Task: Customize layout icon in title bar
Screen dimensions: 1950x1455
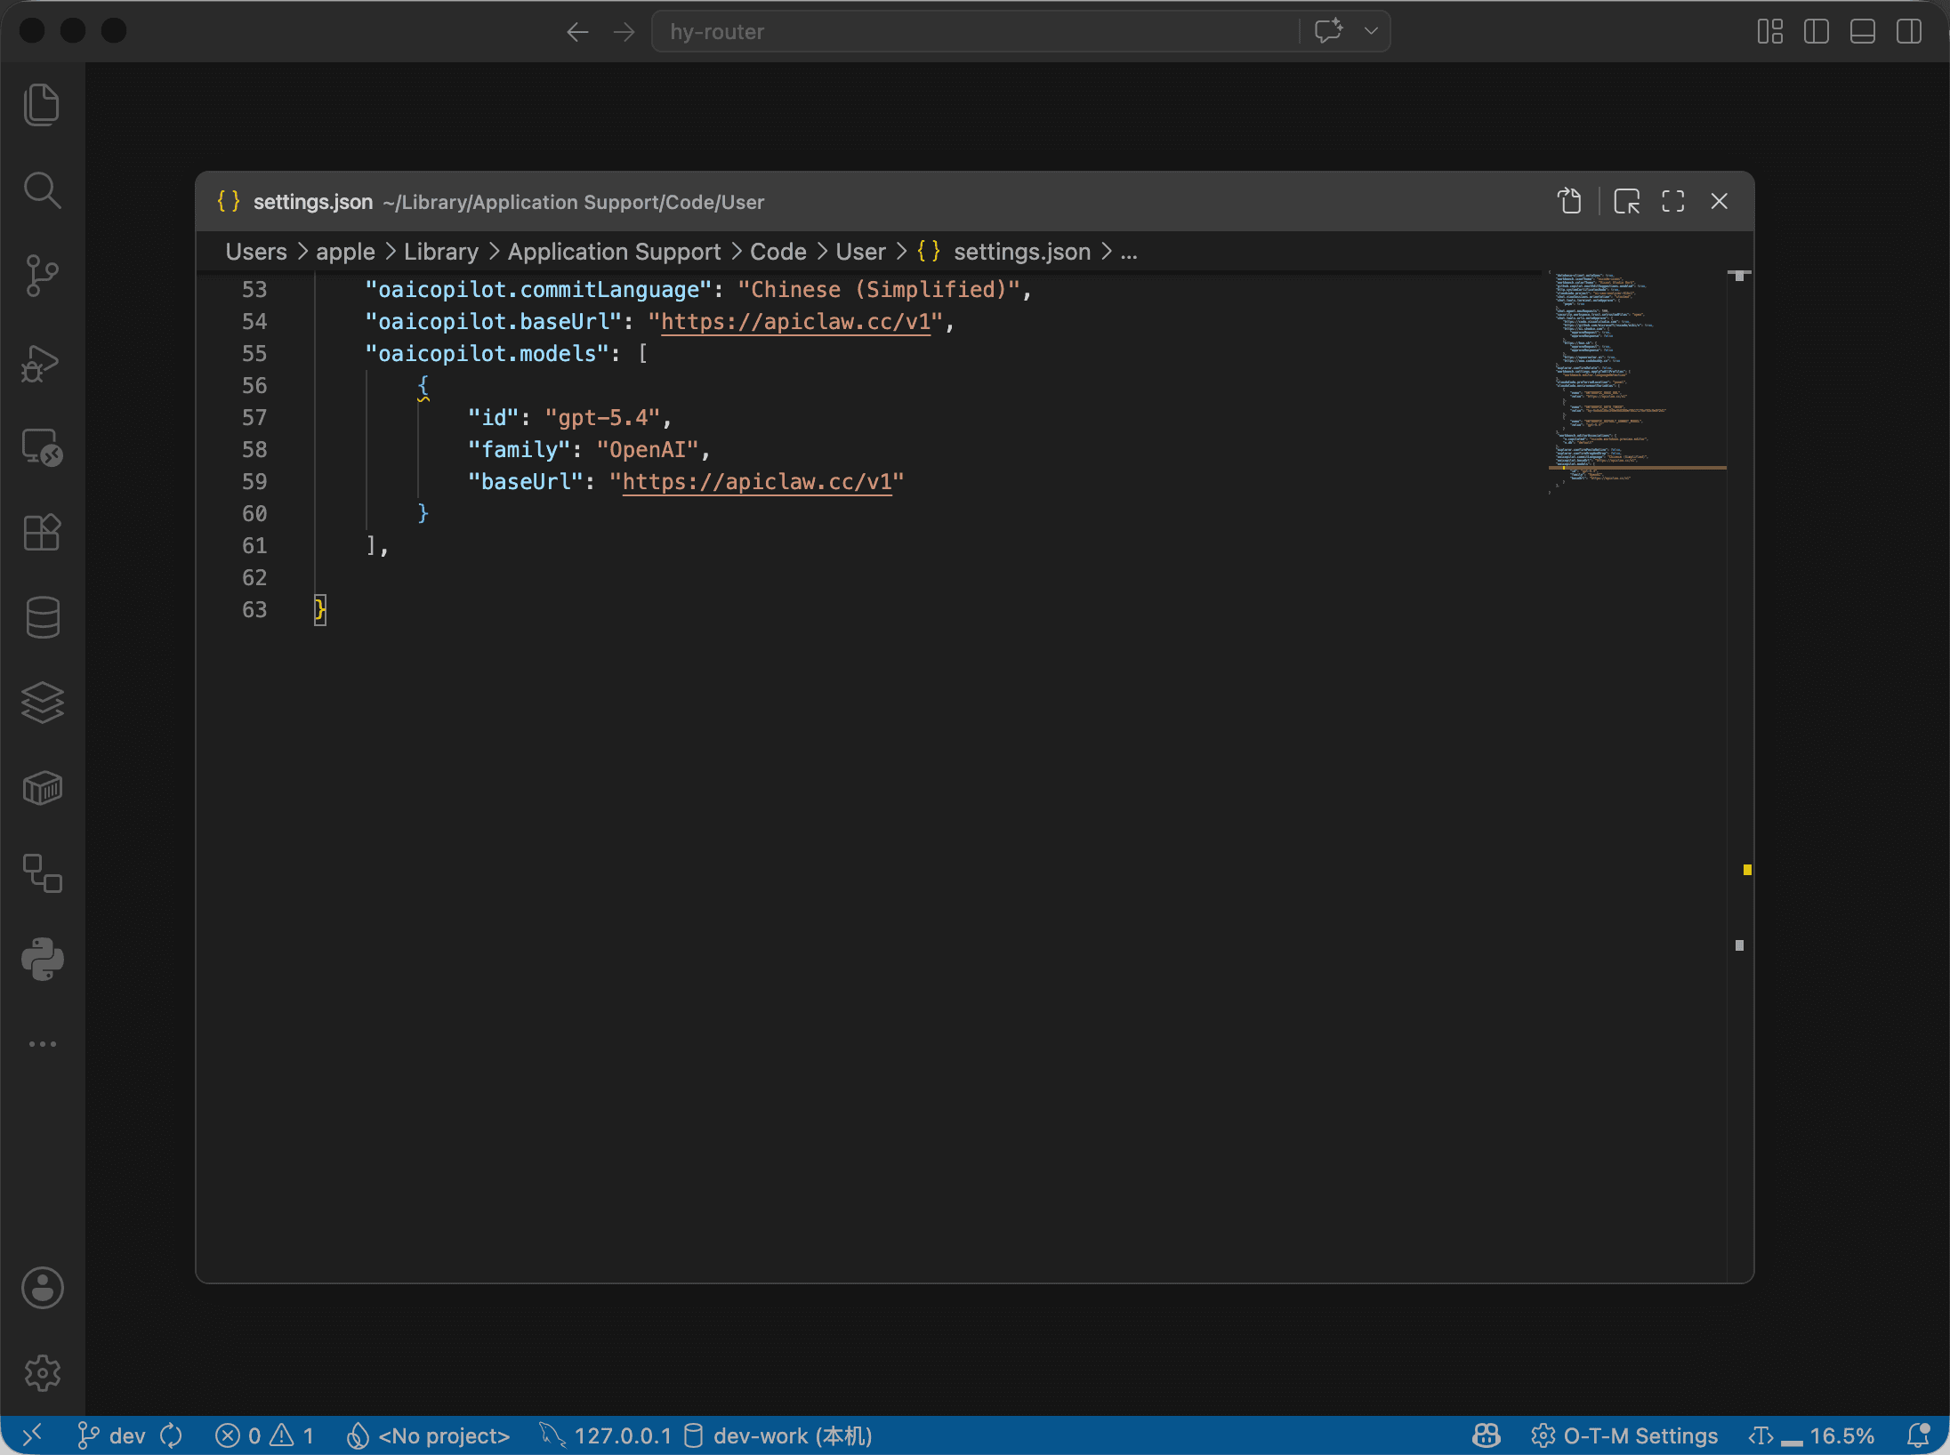Action: coord(1770,32)
